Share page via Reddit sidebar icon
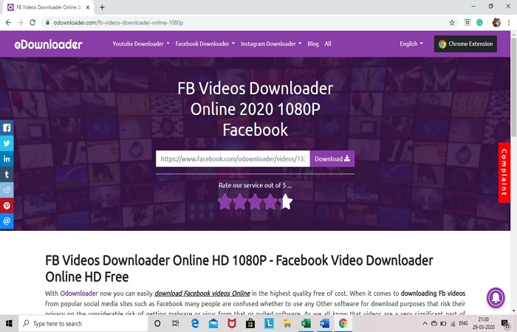This screenshot has width=517, height=332. 7,190
